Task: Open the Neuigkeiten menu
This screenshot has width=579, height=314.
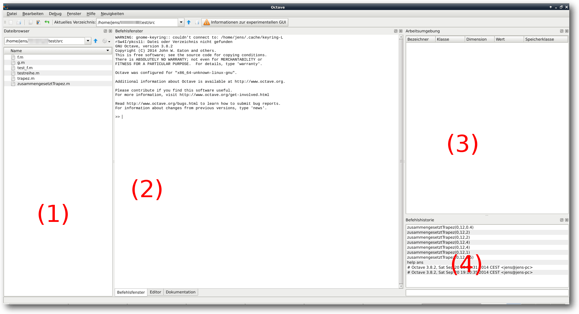Action: point(112,14)
